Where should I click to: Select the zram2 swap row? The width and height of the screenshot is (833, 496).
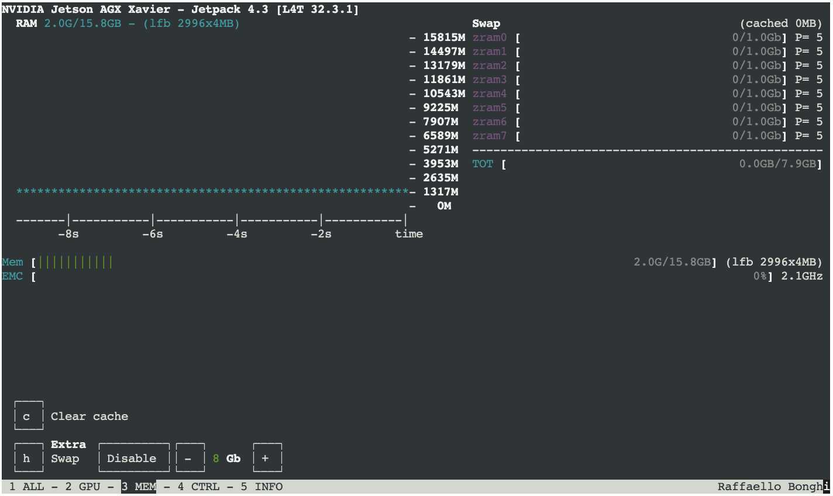point(648,66)
